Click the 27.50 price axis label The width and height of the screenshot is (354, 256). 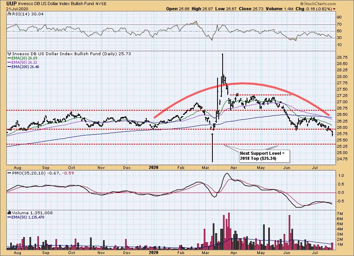pyautogui.click(x=342, y=89)
